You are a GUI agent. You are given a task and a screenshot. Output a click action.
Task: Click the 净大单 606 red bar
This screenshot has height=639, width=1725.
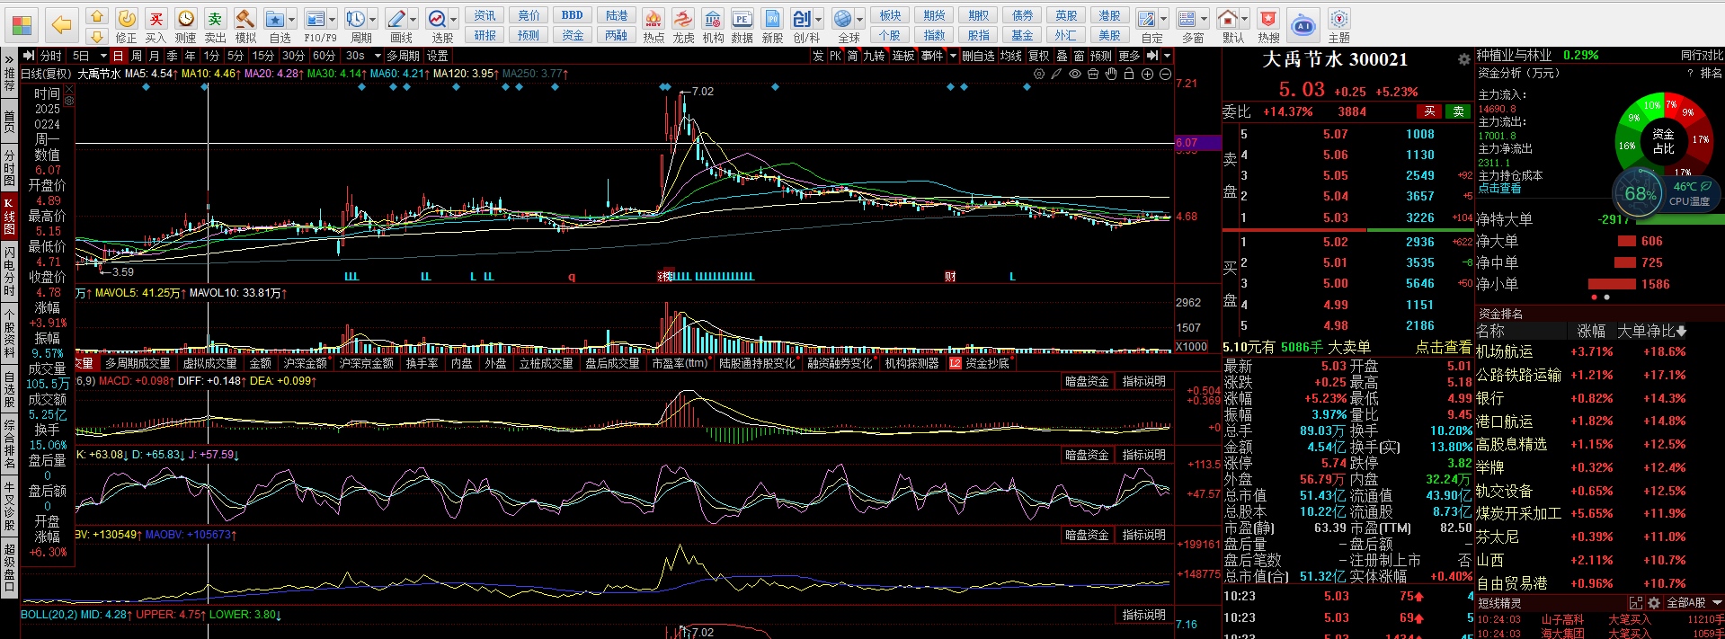click(1626, 241)
